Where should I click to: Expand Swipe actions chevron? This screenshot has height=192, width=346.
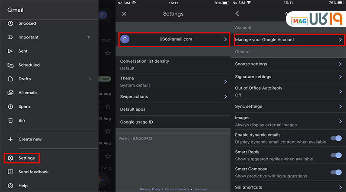coord(225,97)
